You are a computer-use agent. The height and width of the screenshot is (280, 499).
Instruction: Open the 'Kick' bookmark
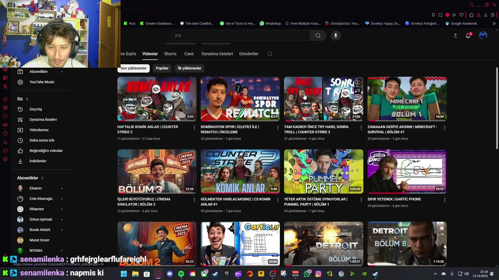point(129,23)
